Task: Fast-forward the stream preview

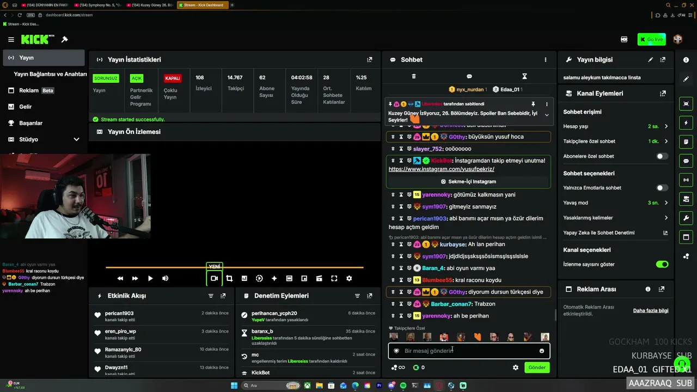Action: pos(135,278)
